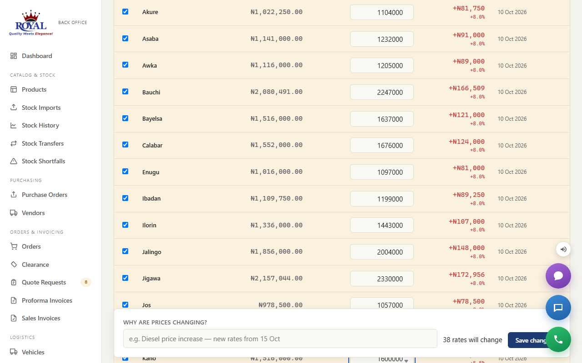
Task: Go to Stock Imports page
Action: tap(50, 108)
